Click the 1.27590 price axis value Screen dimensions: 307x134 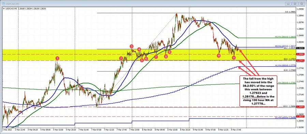(300, 75)
